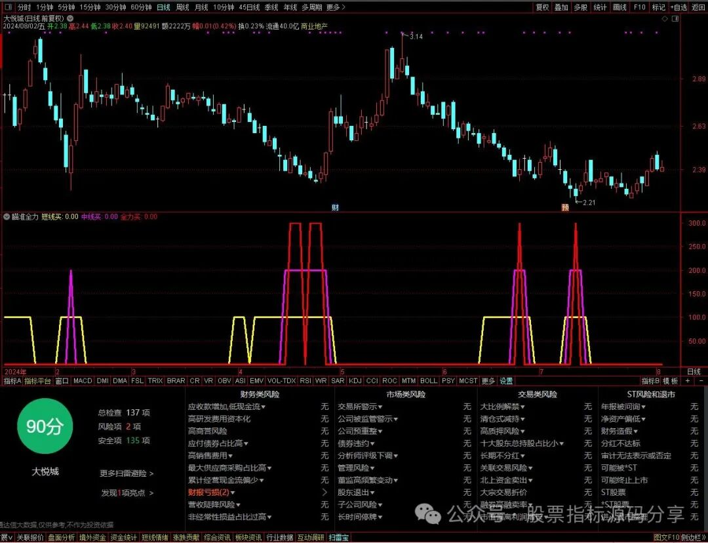Switch to the 月线 monthly chart
This screenshot has height=543, width=708.
pyautogui.click(x=201, y=7)
